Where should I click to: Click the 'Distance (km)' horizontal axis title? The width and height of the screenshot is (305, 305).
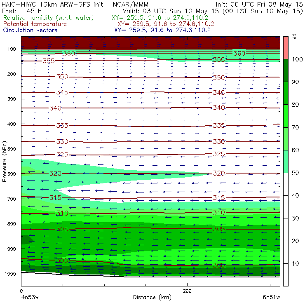(x=152, y=297)
